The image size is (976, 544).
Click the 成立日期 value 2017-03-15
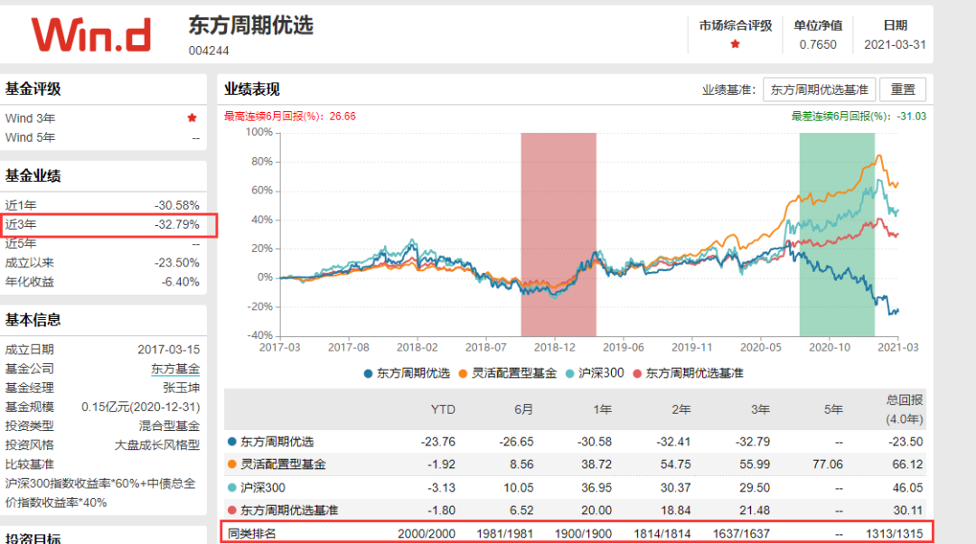point(169,350)
